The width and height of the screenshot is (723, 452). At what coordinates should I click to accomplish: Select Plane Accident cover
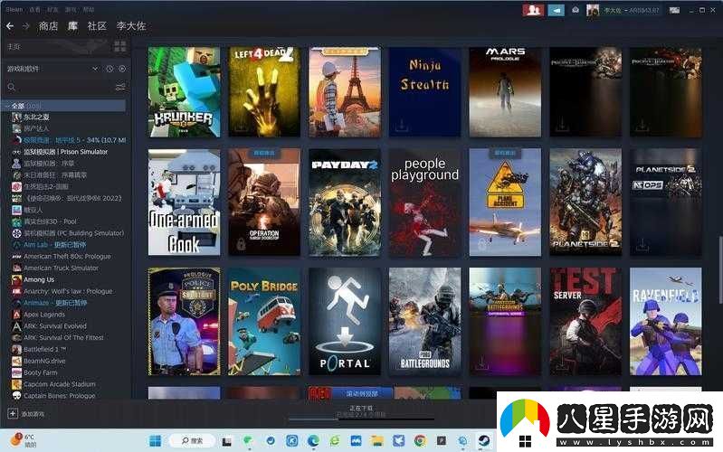(505, 202)
